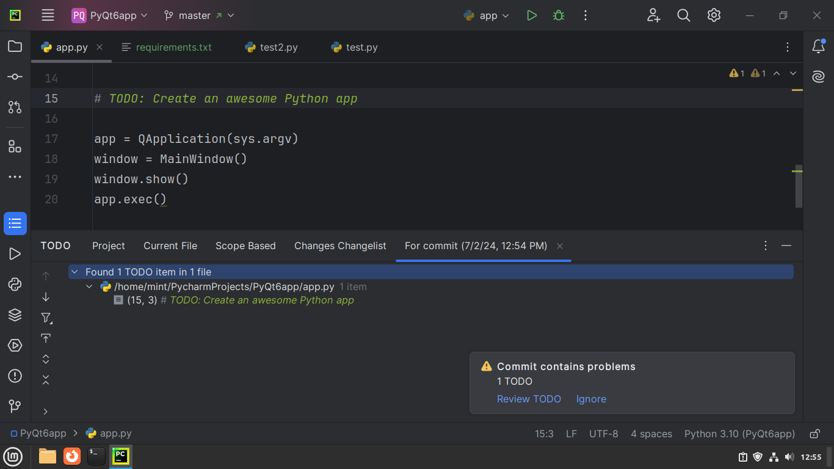Expand the TODO side toolbar chevron
This screenshot has width=834, height=469.
(x=45, y=412)
